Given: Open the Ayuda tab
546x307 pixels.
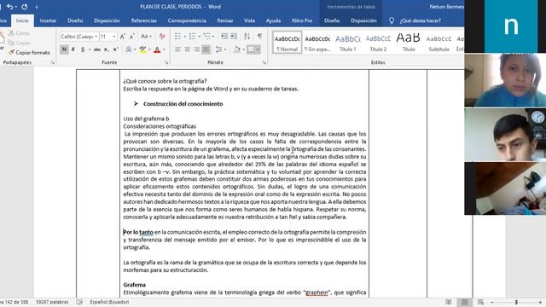Looking at the screenshot, I should (x=273, y=20).
